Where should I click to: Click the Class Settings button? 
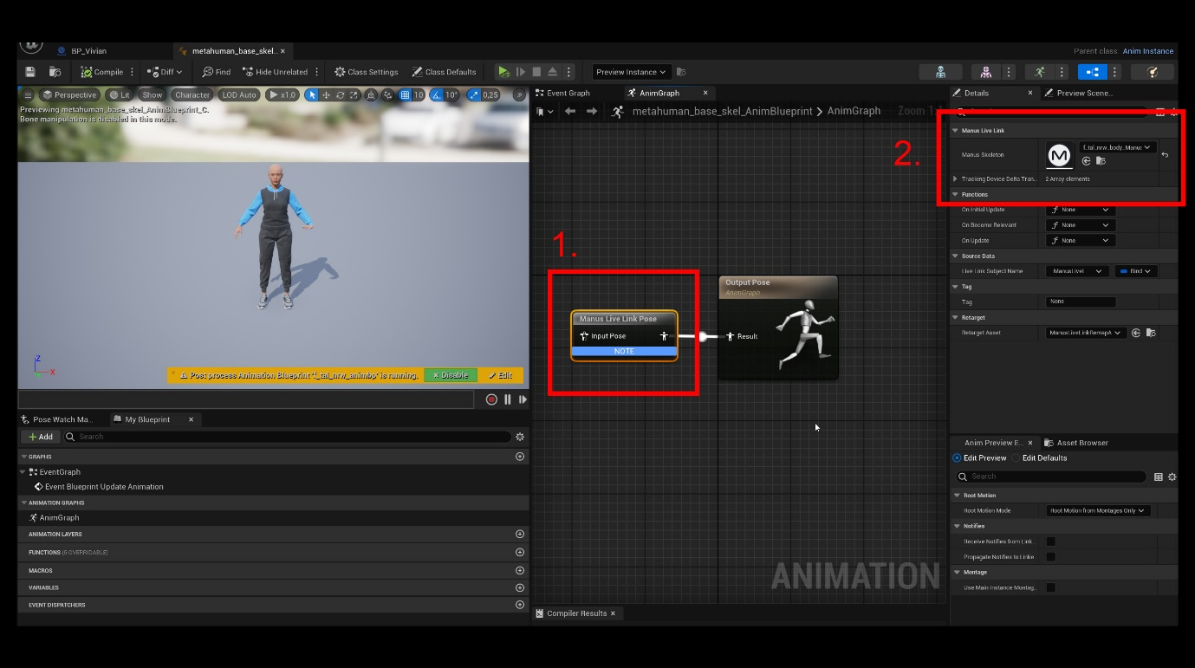[367, 72]
